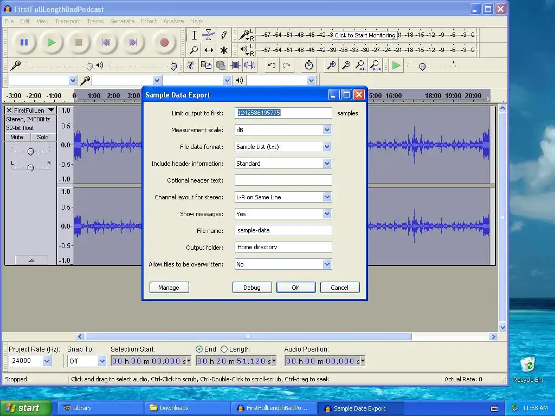Open the Snap To dropdown
The width and height of the screenshot is (555, 416).
pyautogui.click(x=102, y=361)
